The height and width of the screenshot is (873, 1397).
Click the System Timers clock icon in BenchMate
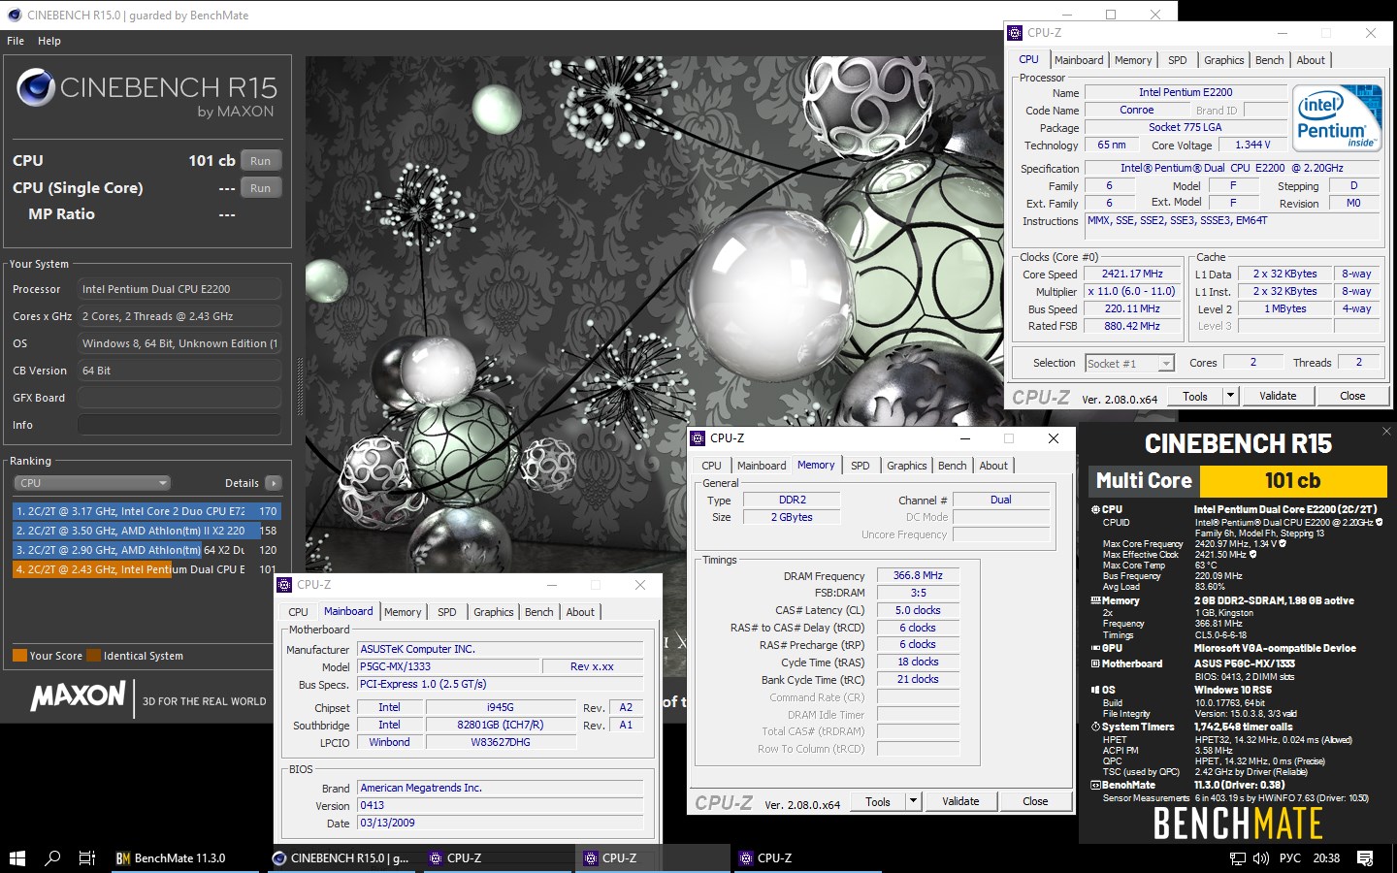(x=1095, y=727)
